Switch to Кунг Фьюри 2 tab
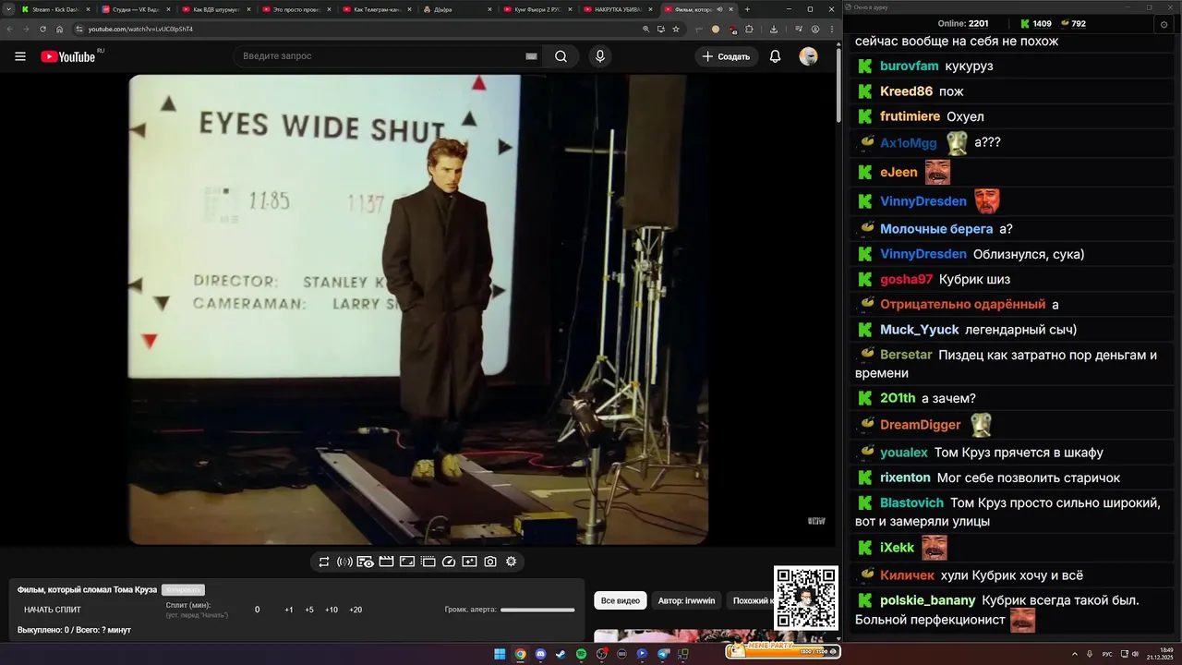The image size is (1182, 665). click(x=537, y=9)
